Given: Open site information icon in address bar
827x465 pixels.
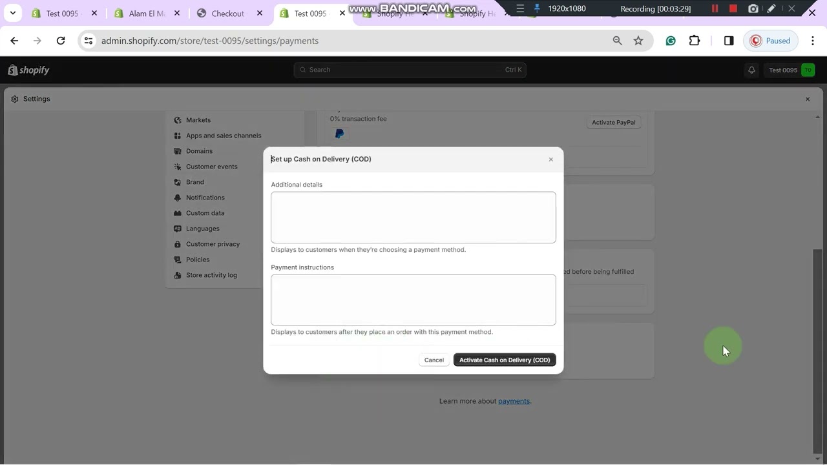Looking at the screenshot, I should coord(89,41).
